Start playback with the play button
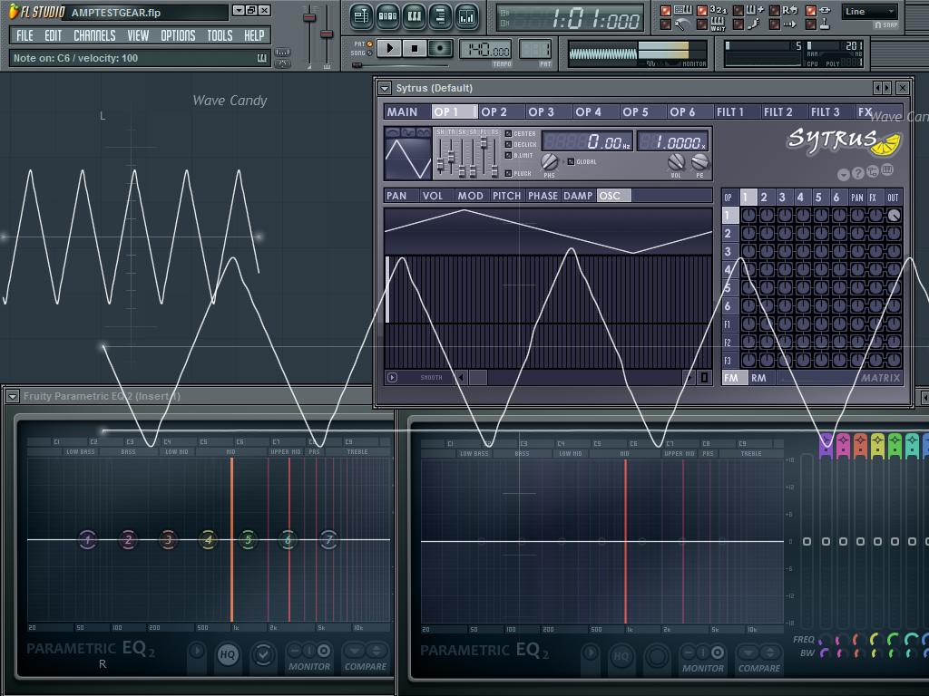This screenshot has width=929, height=696. tap(389, 48)
